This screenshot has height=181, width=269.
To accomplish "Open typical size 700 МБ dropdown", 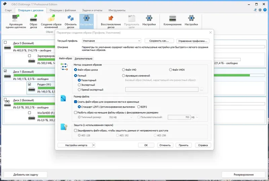I will [x=121, y=117].
